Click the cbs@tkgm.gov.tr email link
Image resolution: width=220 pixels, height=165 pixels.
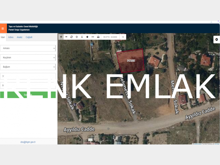28,142
